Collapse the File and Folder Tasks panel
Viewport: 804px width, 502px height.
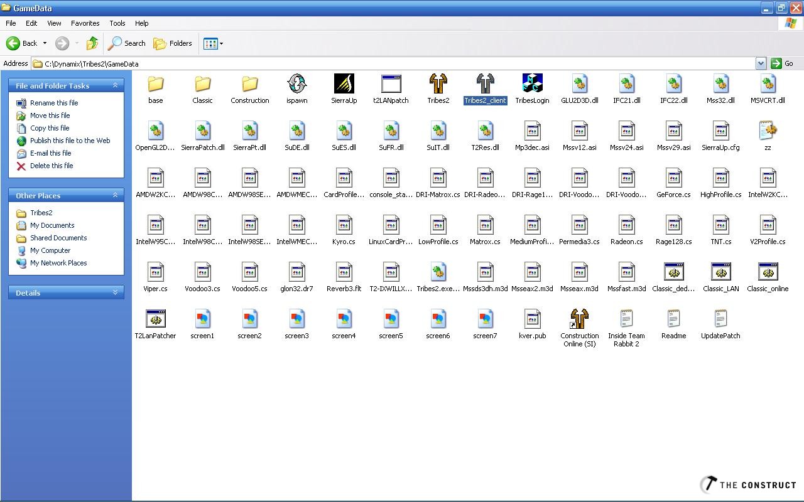tap(115, 85)
